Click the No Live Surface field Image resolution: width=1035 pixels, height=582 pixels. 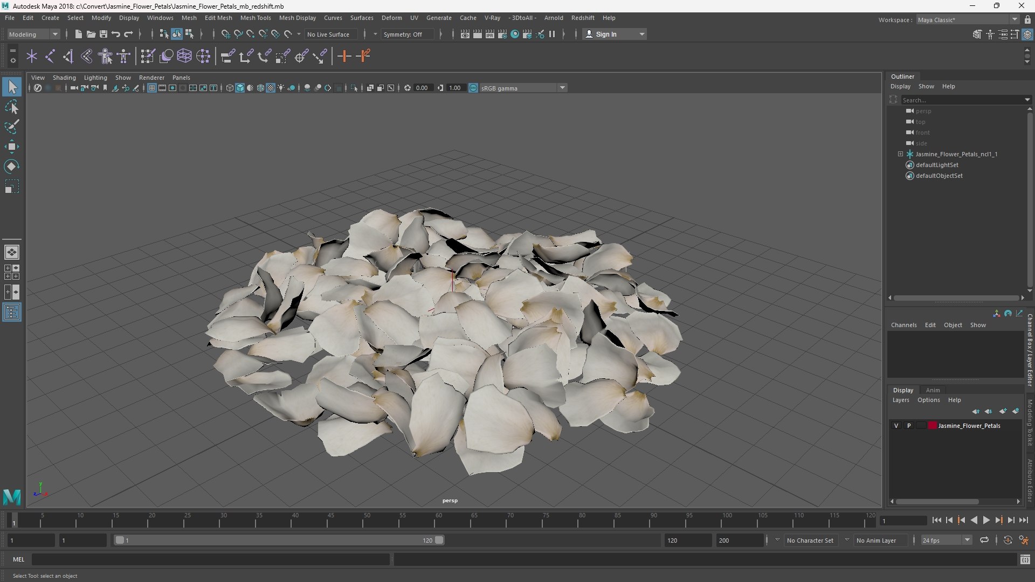click(x=330, y=34)
